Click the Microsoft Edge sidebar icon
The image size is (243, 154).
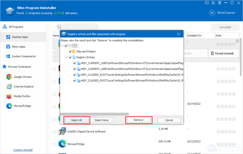tap(9, 106)
